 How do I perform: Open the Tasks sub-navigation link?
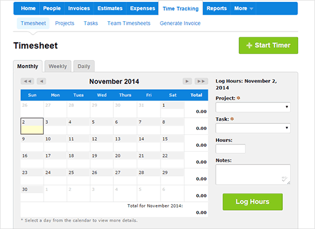point(91,24)
